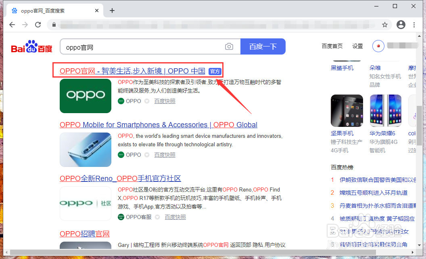Click the 百度一下 search button
The height and width of the screenshot is (259, 426).
pyautogui.click(x=263, y=46)
